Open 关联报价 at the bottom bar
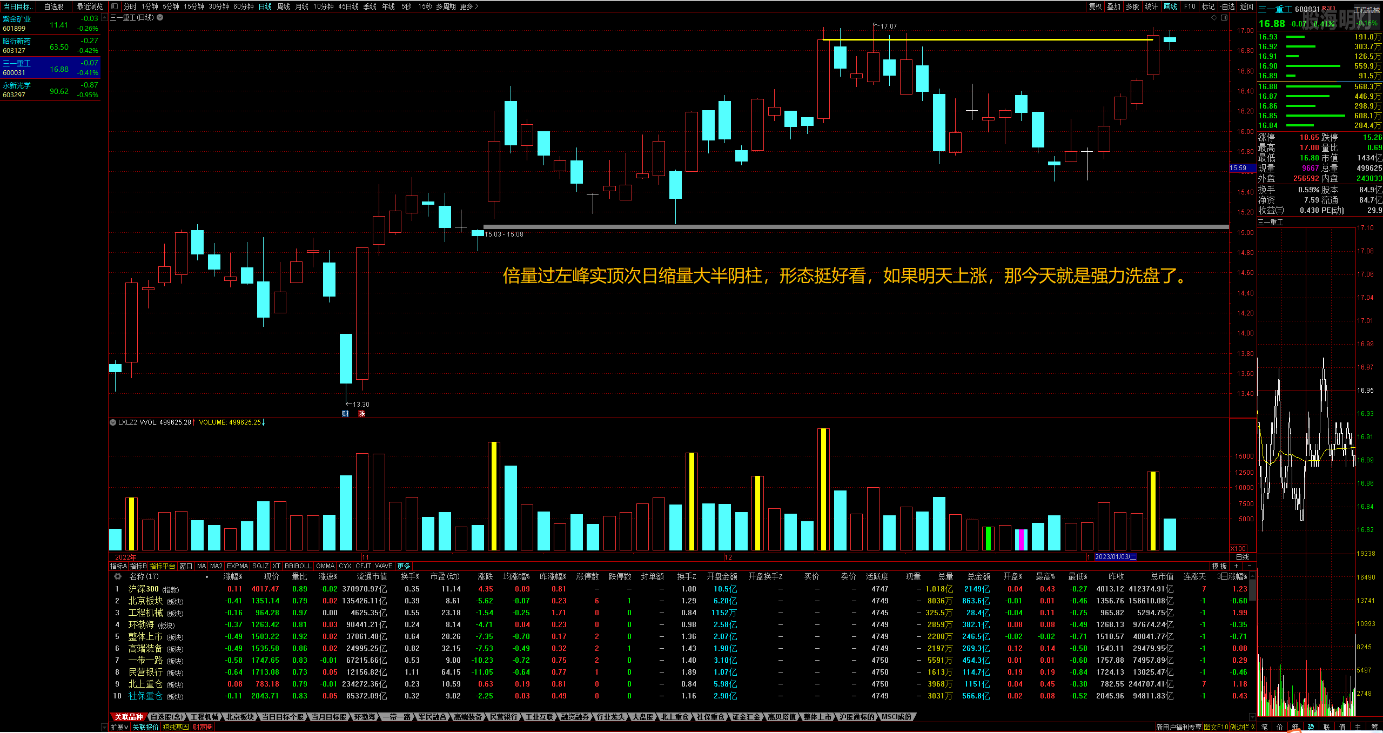 tap(146, 727)
